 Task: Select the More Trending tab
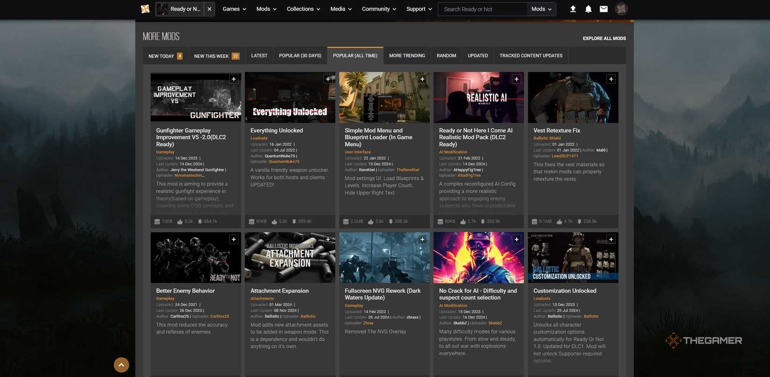pos(407,56)
